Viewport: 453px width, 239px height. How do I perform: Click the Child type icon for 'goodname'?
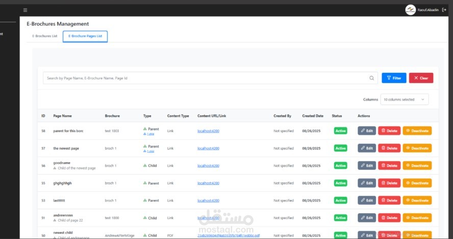point(145,166)
